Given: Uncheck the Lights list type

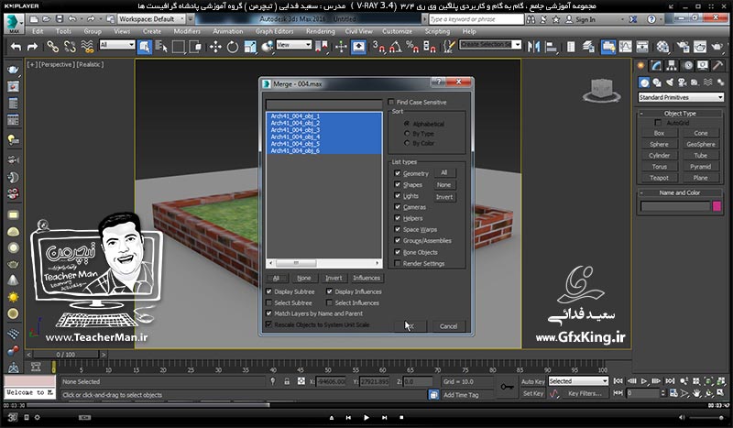Looking at the screenshot, I should [x=398, y=195].
